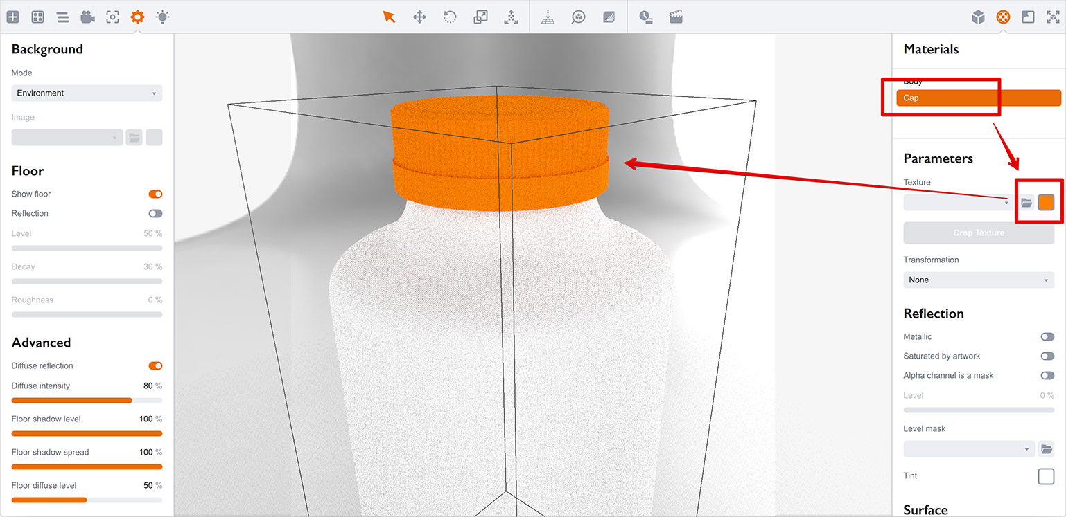Image resolution: width=1066 pixels, height=517 pixels.
Task: Toggle the Show floor switch
Action: [x=155, y=194]
